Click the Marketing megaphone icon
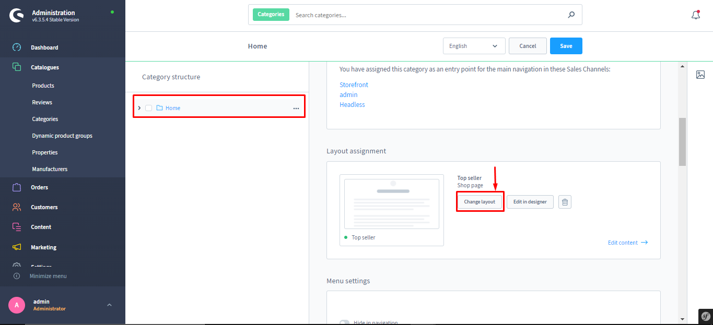This screenshot has width=713, height=325. [17, 247]
